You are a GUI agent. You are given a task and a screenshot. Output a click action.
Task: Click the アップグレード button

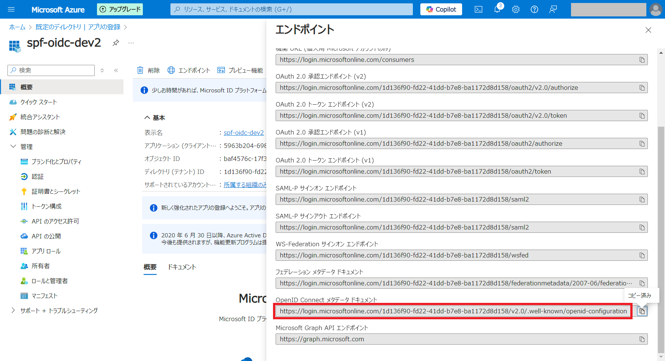120,9
